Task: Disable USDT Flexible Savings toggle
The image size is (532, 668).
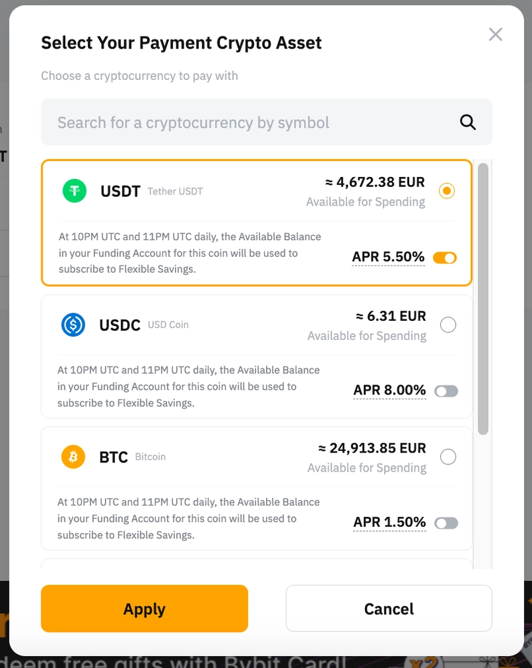Action: [x=445, y=257]
